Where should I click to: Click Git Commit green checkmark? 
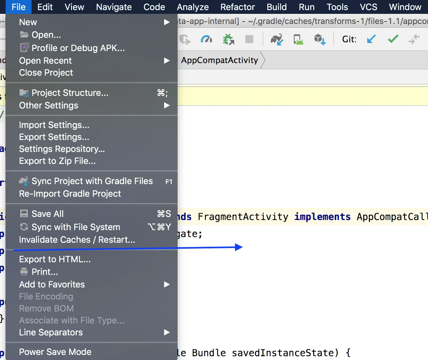393,39
